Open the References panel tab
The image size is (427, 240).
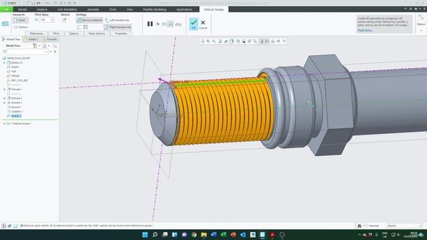[x=37, y=33]
